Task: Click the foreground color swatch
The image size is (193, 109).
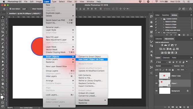Action: pyautogui.click(x=2, y=97)
